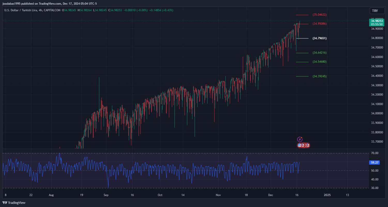Select the red 34.95086 resistance level label
The image size is (388, 207).
[x=319, y=24]
